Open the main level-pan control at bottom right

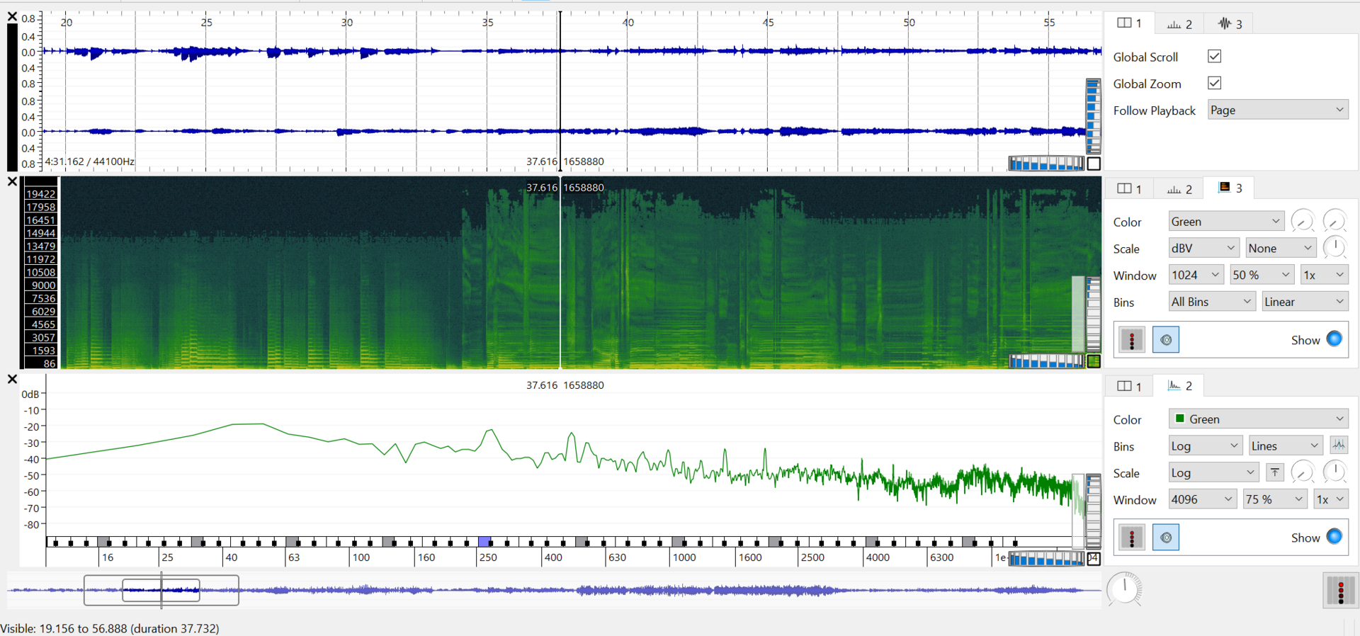click(1340, 591)
